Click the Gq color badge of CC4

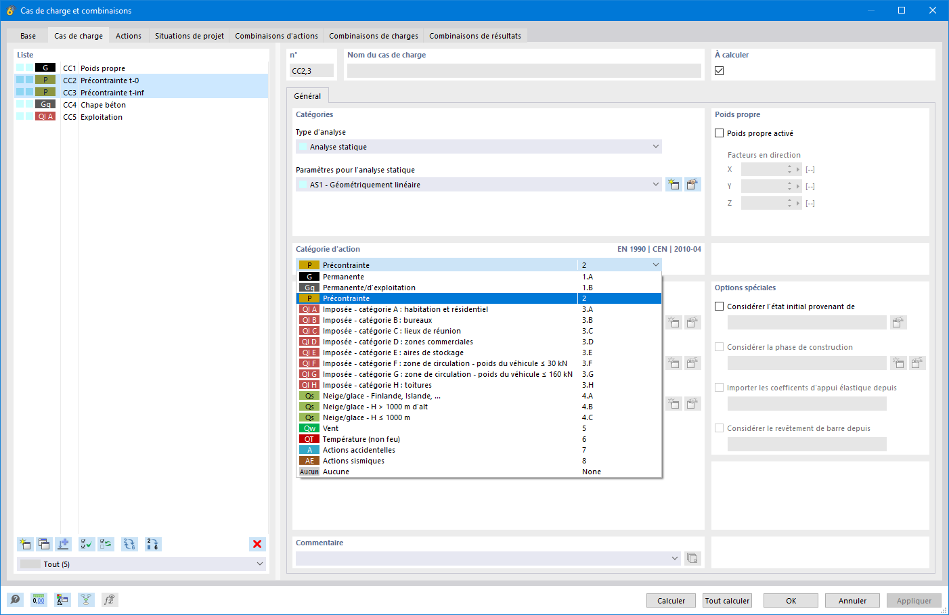coord(45,104)
